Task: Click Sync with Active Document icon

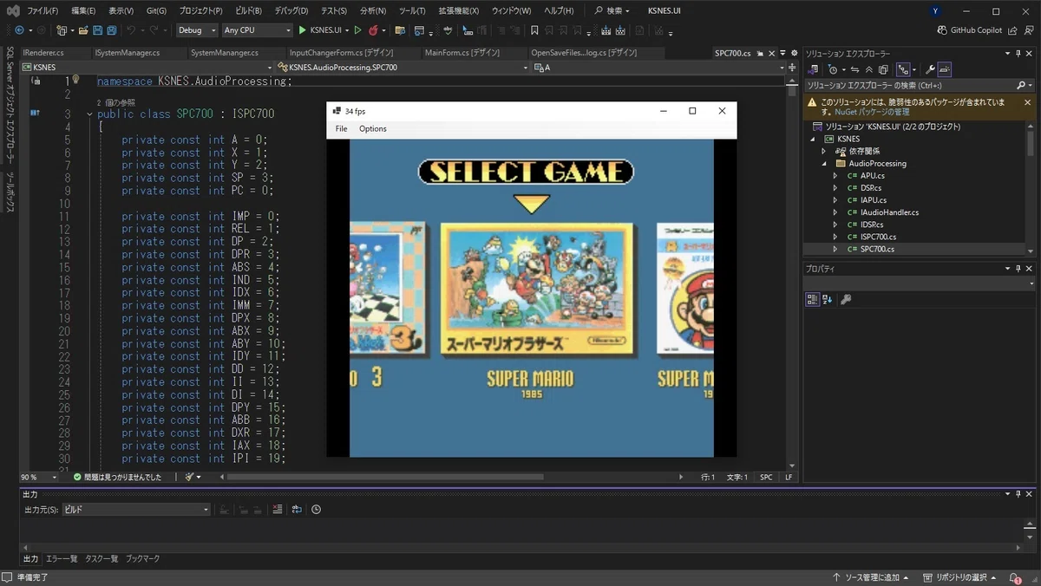Action: [855, 69]
